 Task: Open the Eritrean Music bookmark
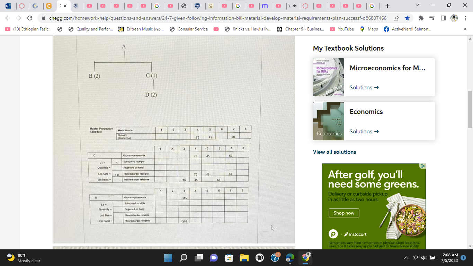pos(141,29)
